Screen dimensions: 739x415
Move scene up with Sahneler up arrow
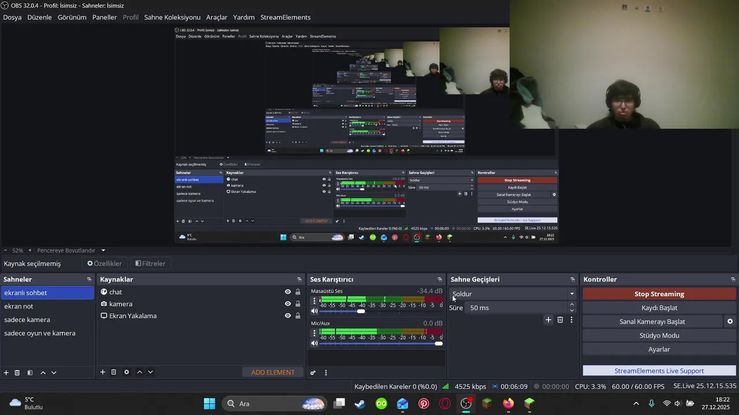click(x=43, y=373)
